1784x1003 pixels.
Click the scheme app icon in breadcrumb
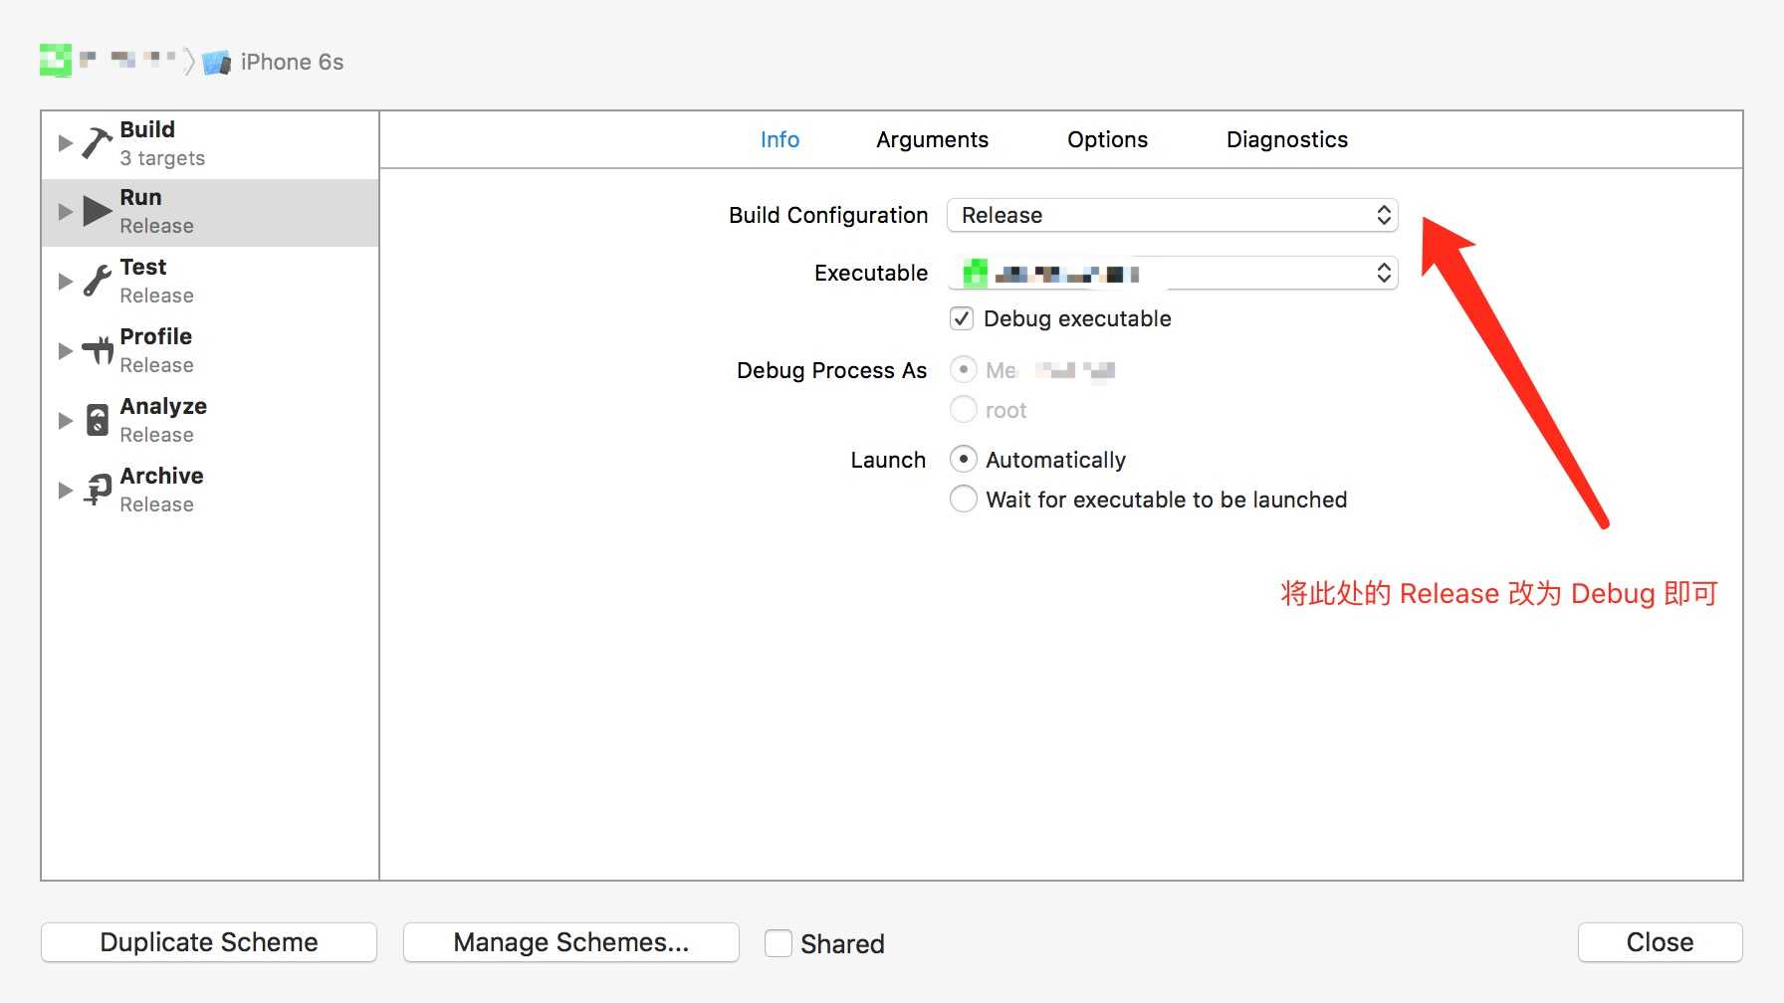[x=56, y=61]
